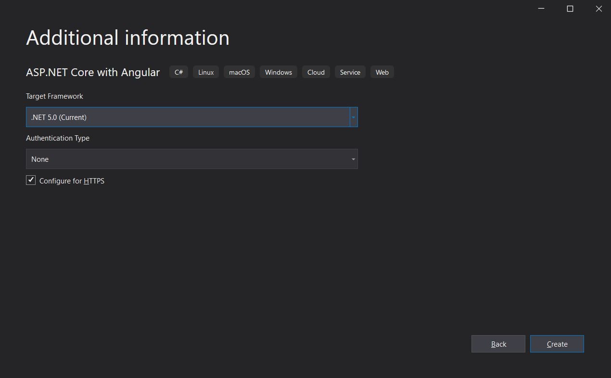Select the Cloud project type tag
Viewport: 611px width, 378px height.
[x=316, y=72]
